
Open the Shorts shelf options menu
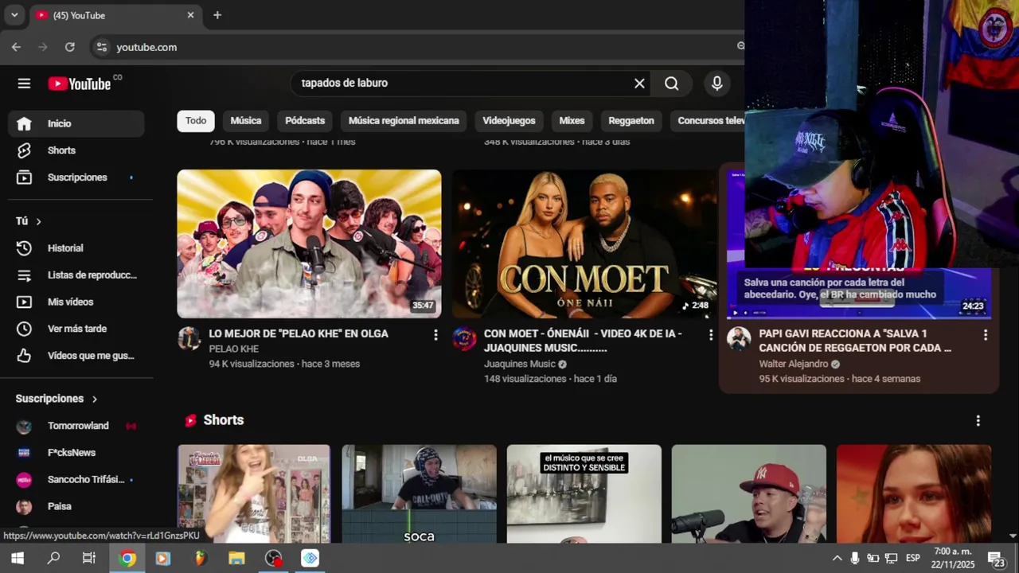coord(978,420)
